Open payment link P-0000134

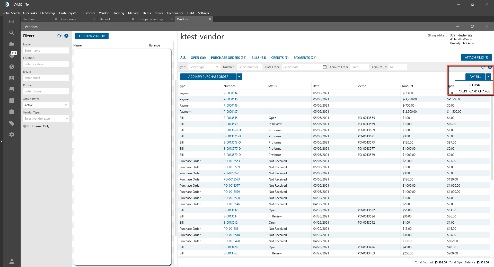click(x=230, y=93)
